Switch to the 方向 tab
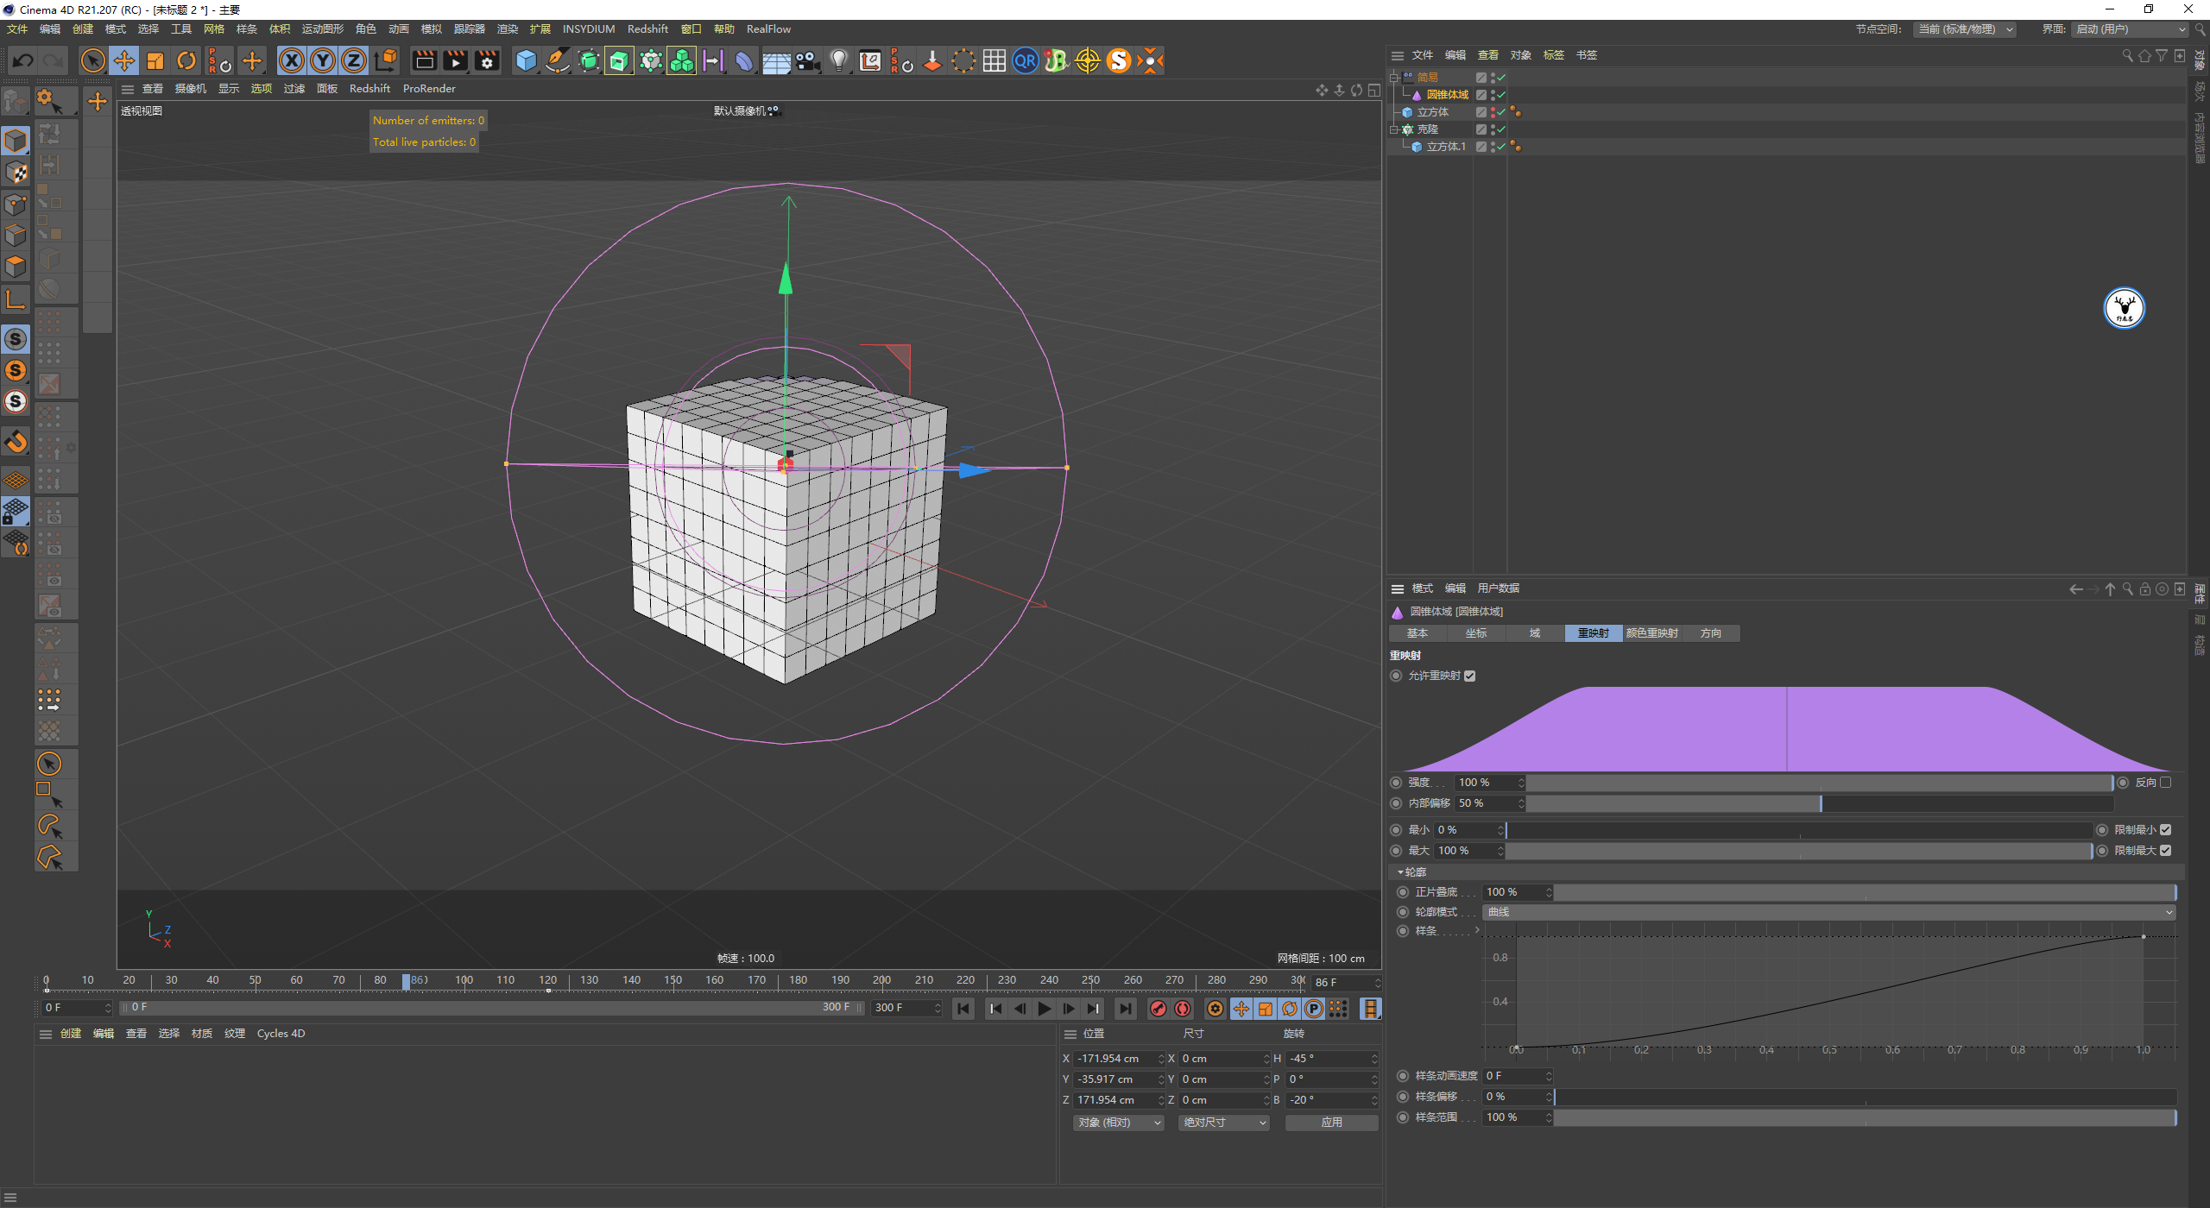This screenshot has width=2210, height=1208. 1710,633
